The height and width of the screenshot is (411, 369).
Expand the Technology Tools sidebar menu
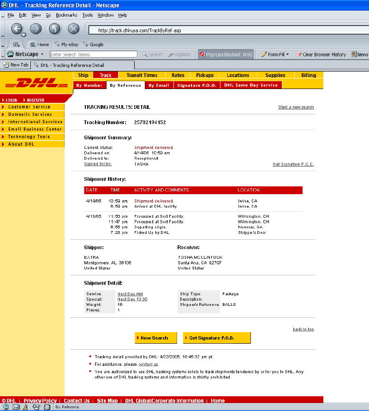[x=32, y=137]
